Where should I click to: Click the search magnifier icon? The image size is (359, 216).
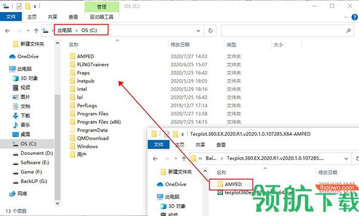click(348, 31)
